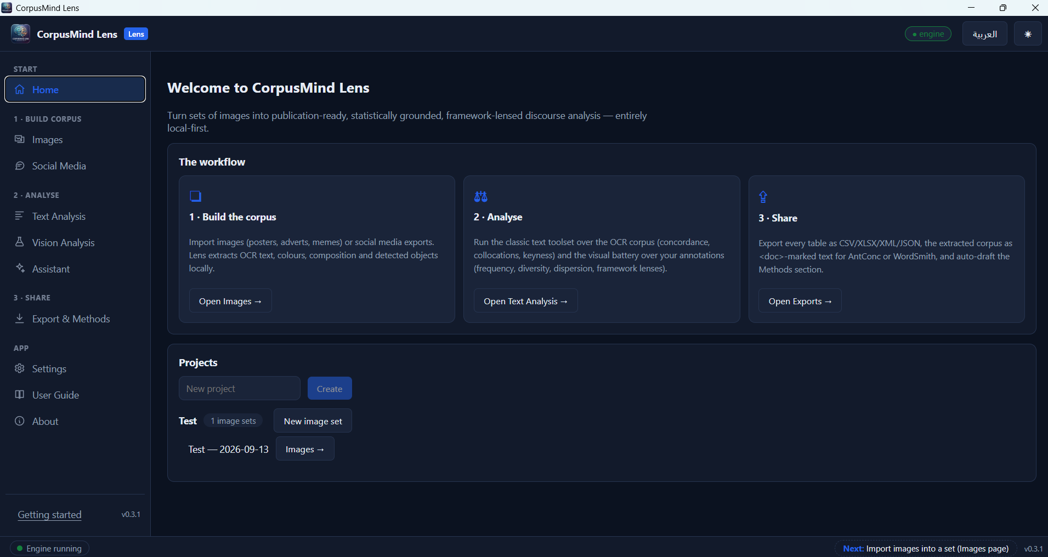Click the Assistant sparkle icon
The width and height of the screenshot is (1048, 557).
coord(20,268)
